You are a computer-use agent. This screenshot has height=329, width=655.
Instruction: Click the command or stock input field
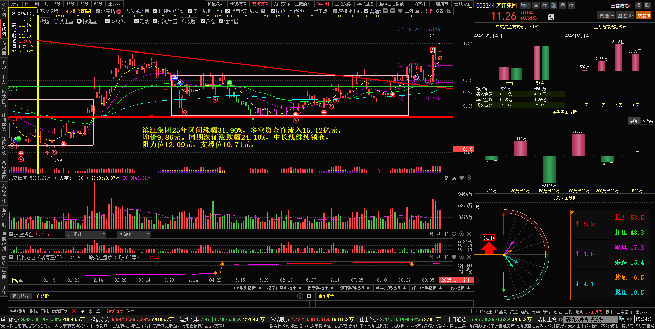click(590, 319)
